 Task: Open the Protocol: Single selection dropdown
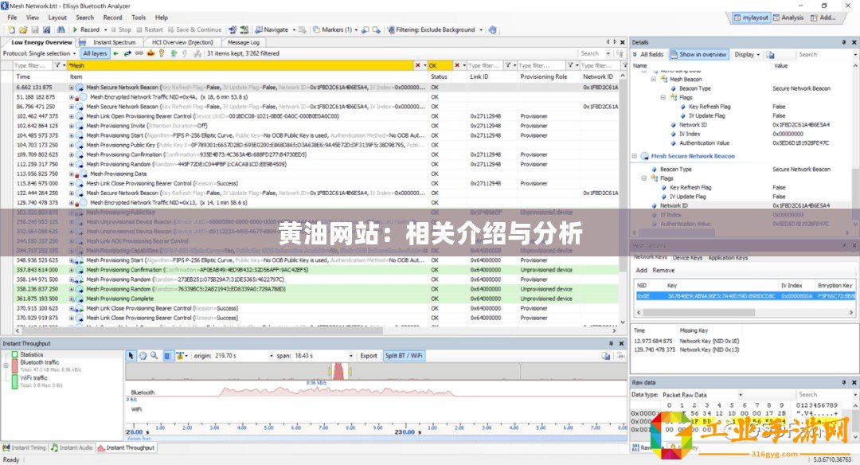tap(40, 53)
